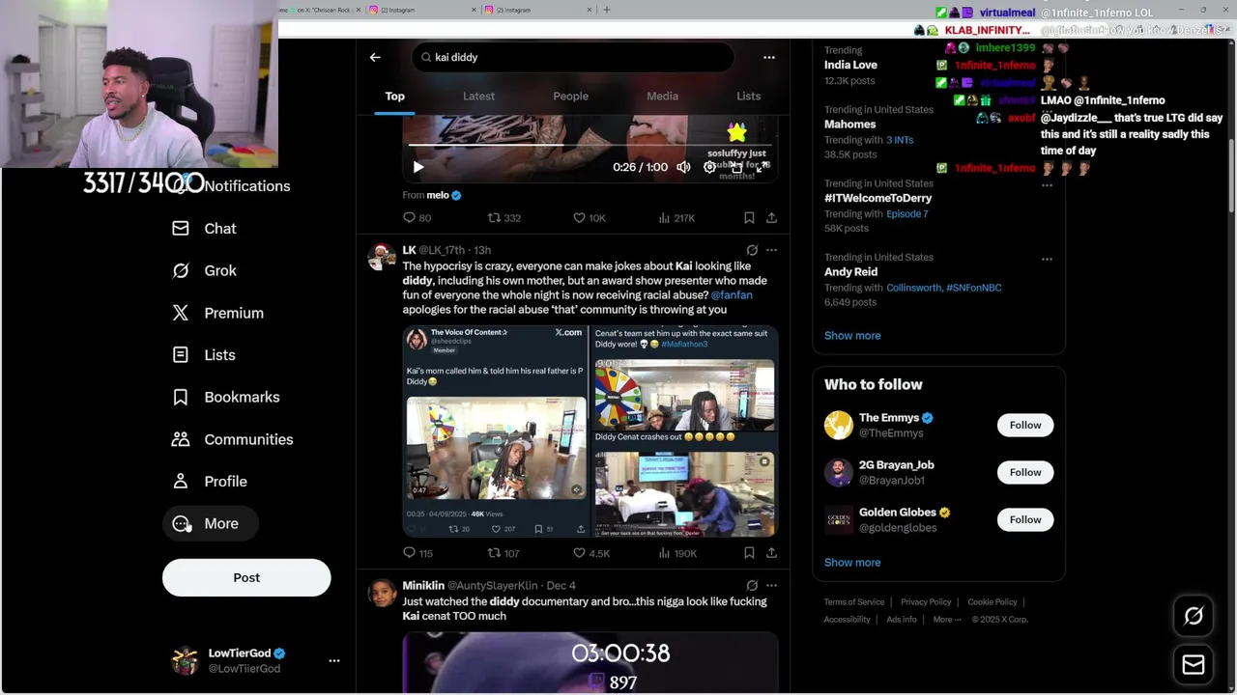1237x695 pixels.
Task: Like the melo post with 10K likes
Action: pos(590,218)
